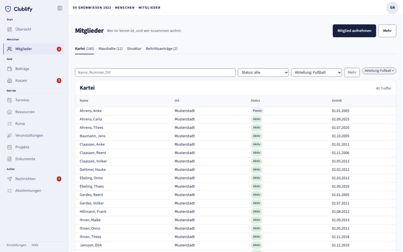403x252 pixels.
Task: Click the Mitglieder notification badge showing 2
Action: point(59,49)
